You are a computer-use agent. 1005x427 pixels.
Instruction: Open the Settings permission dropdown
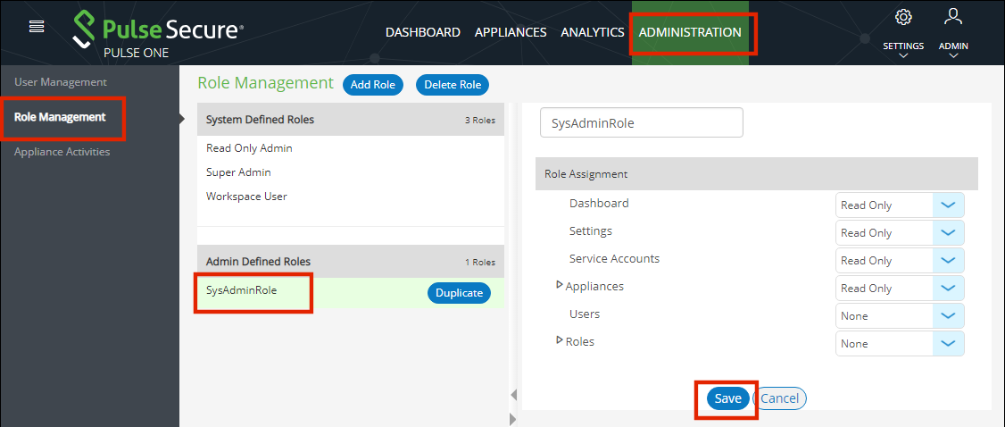point(900,233)
